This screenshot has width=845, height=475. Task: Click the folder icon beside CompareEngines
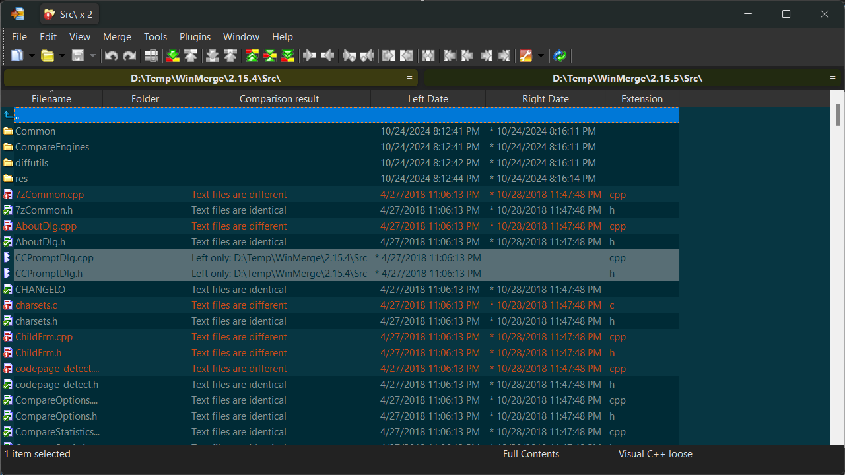(8, 147)
